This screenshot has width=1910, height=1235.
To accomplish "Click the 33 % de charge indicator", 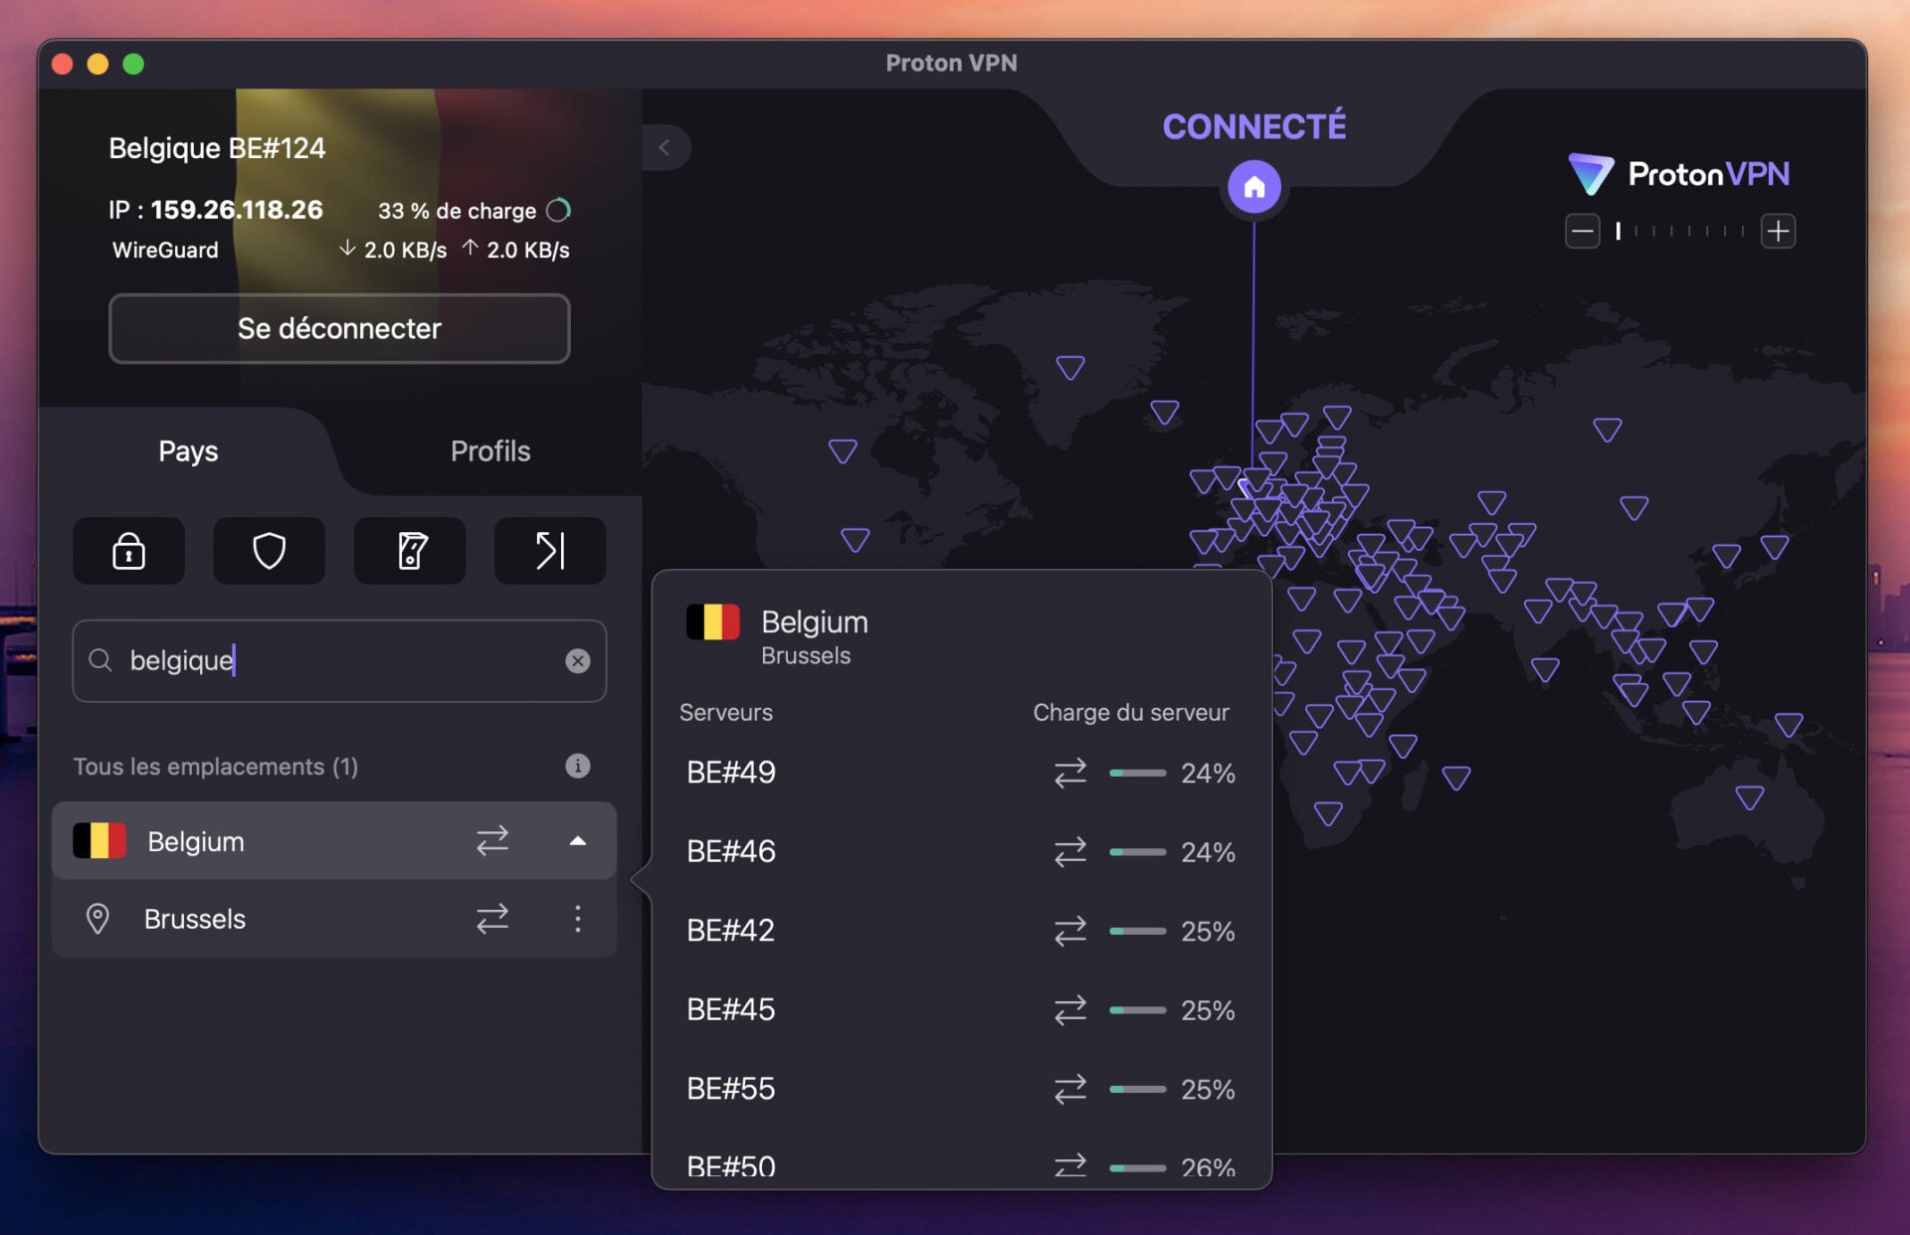I will [x=474, y=211].
